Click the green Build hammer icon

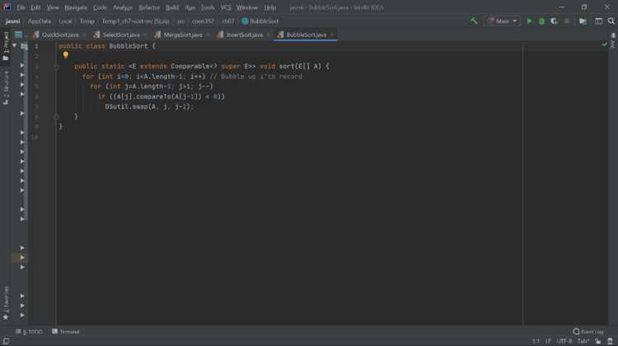(x=473, y=21)
